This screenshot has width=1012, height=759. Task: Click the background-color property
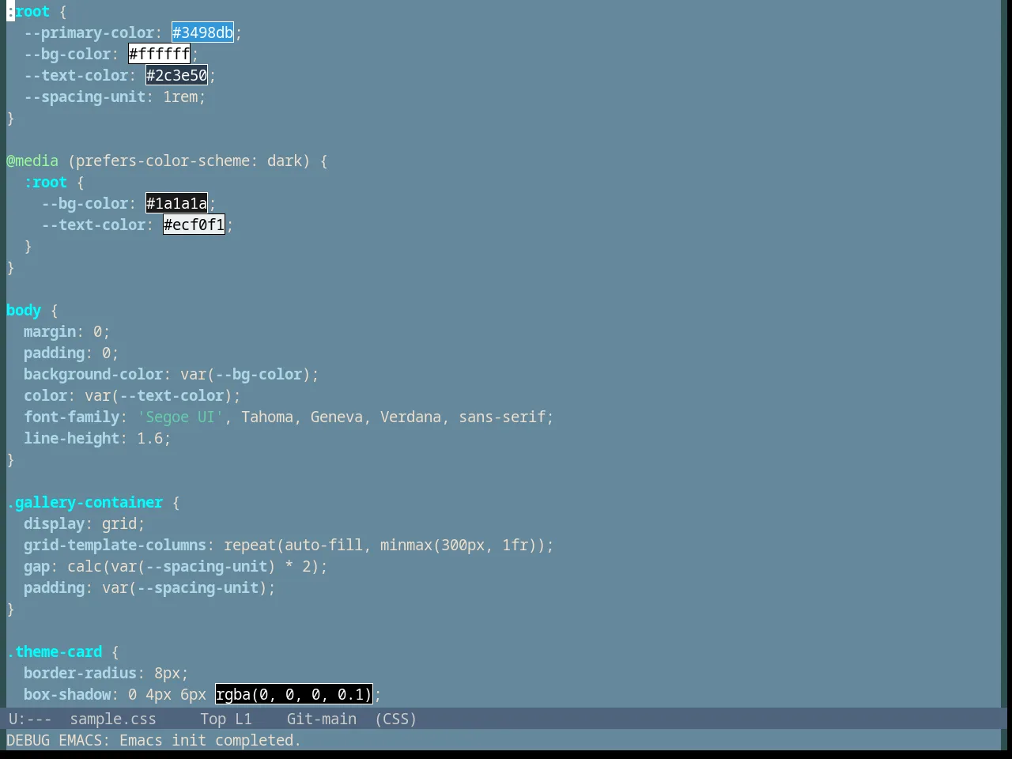[93, 374]
